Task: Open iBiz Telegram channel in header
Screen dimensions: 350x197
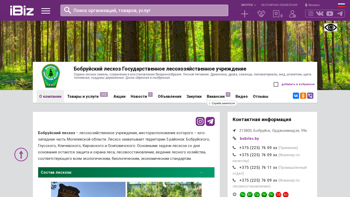Action: 340,14
